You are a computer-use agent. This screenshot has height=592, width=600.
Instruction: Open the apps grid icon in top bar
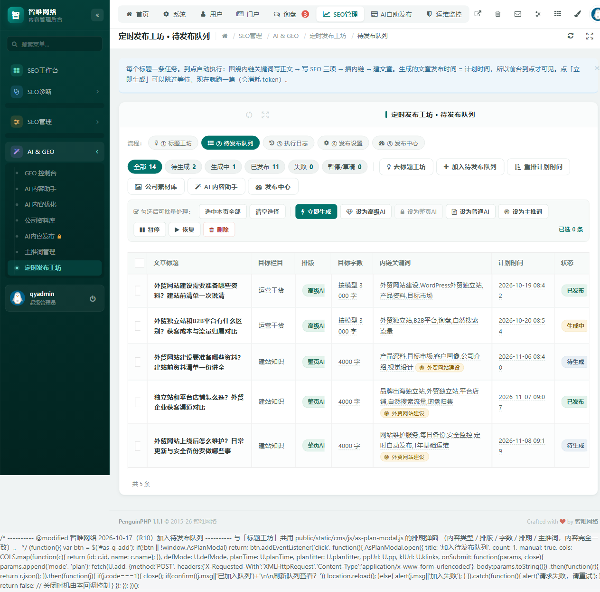click(x=558, y=14)
